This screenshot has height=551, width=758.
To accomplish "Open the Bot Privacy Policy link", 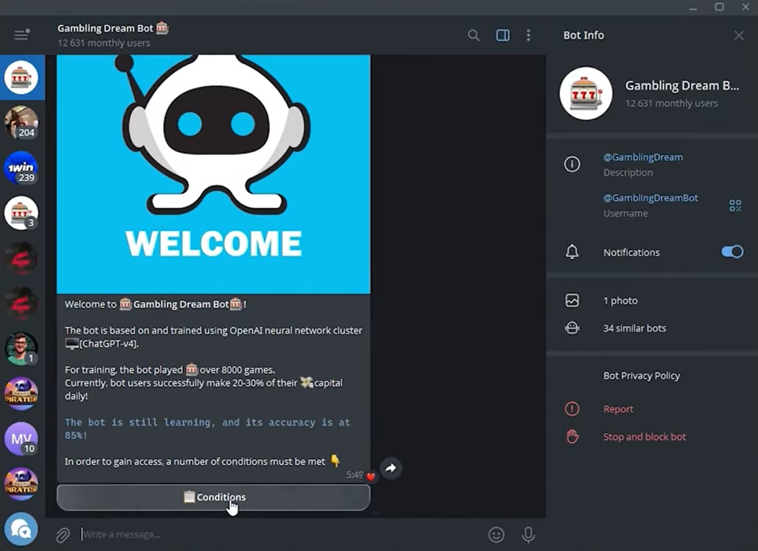I will tap(642, 376).
